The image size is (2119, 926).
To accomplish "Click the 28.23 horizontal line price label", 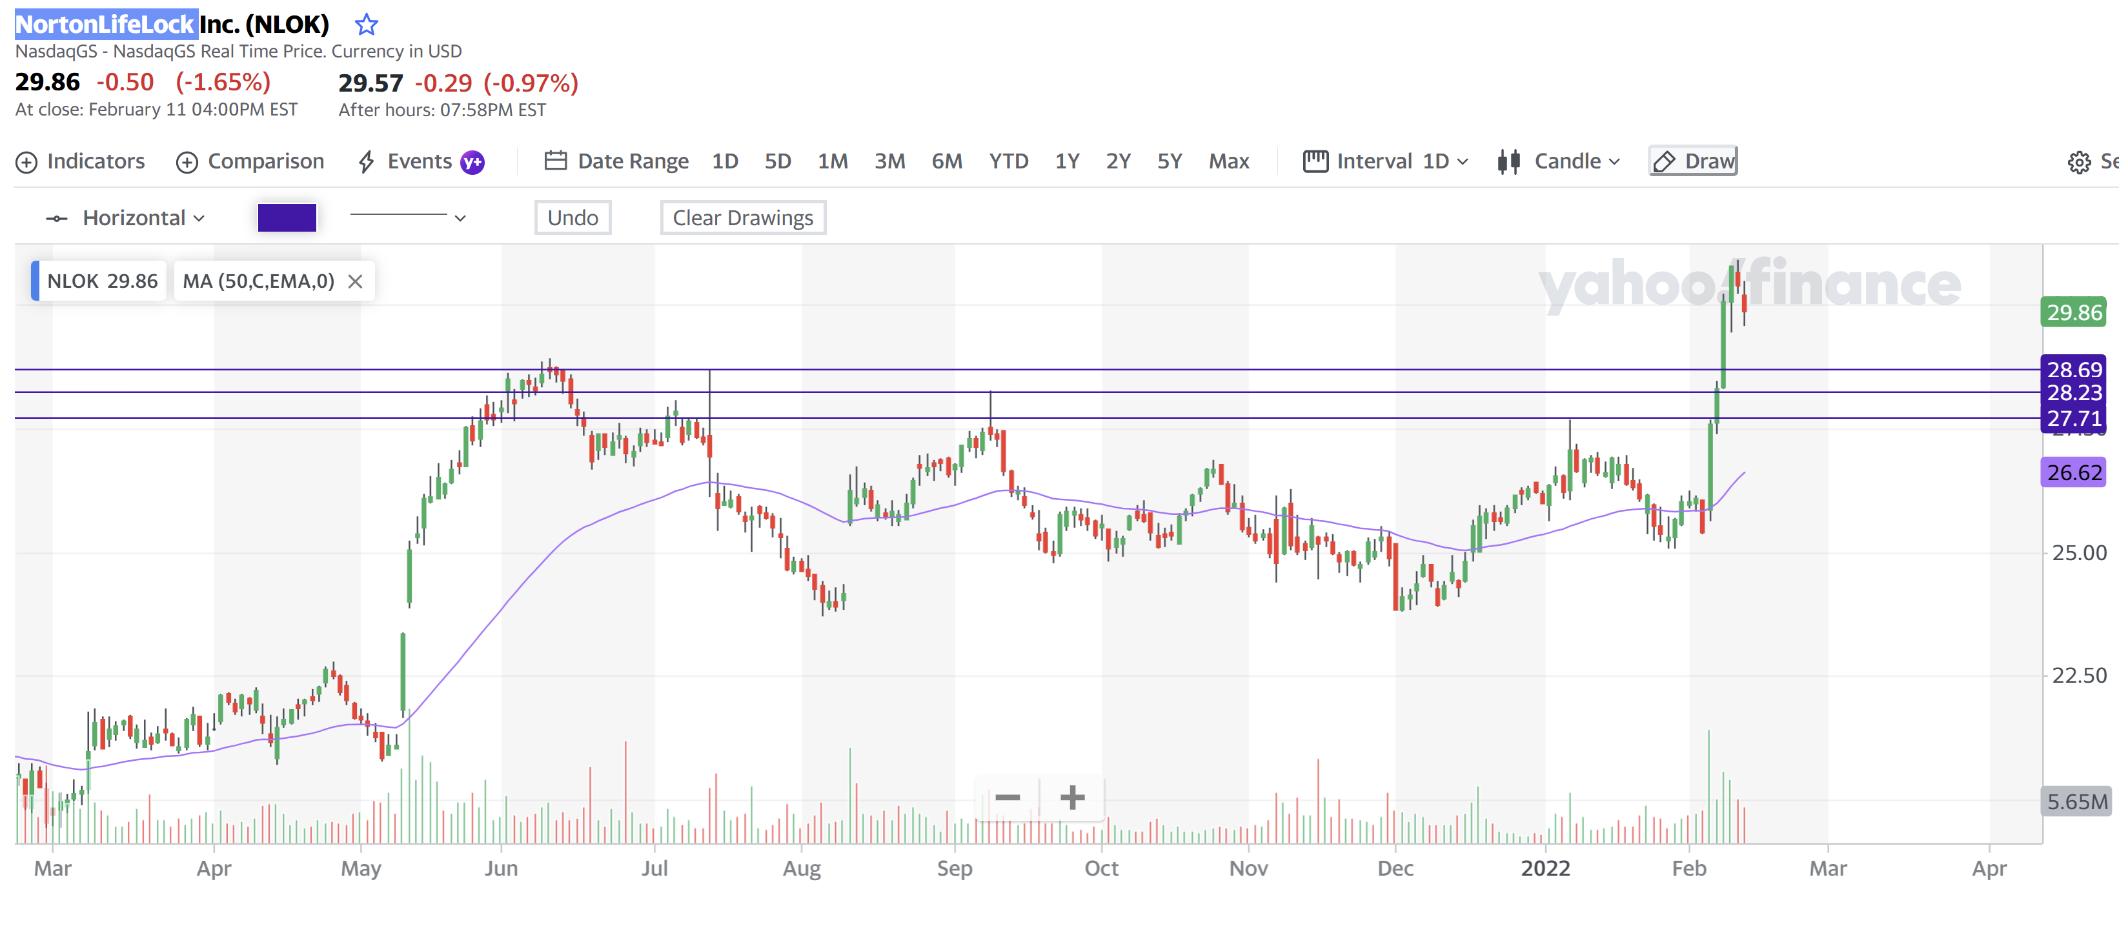I will 2074,393.
